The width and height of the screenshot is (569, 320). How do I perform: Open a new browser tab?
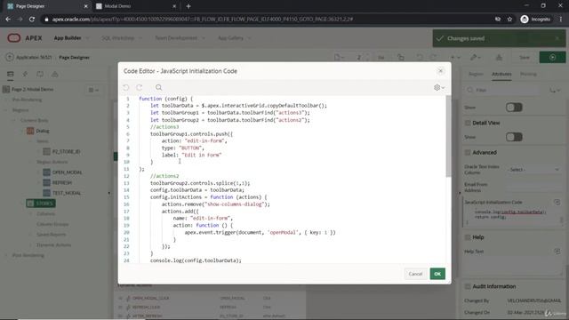[x=188, y=6]
